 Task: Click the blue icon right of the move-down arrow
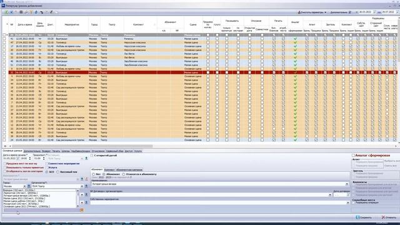point(86,202)
